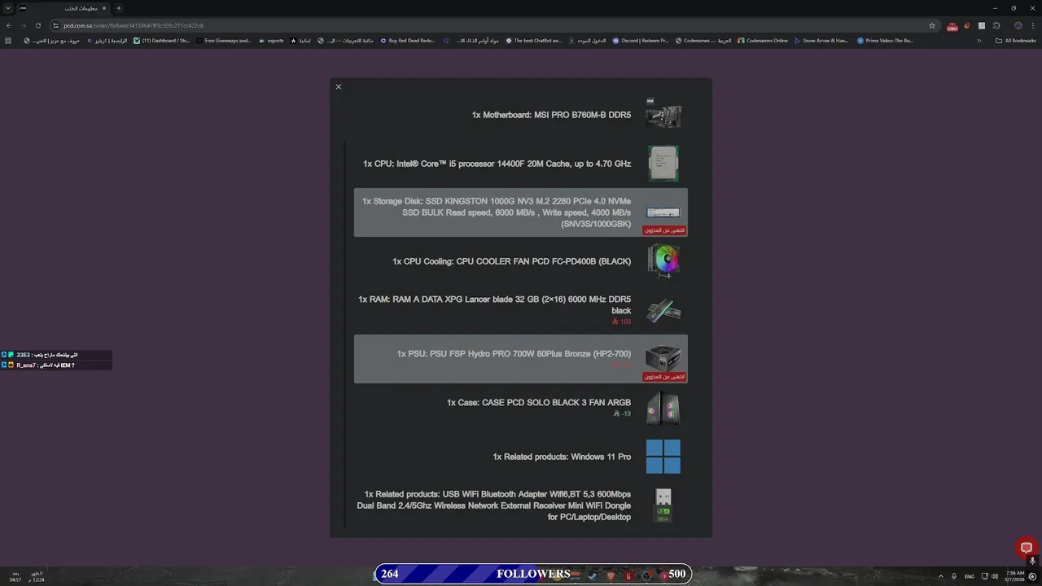Select the Windows 11 Pro product text
The width and height of the screenshot is (1042, 586).
tap(562, 457)
